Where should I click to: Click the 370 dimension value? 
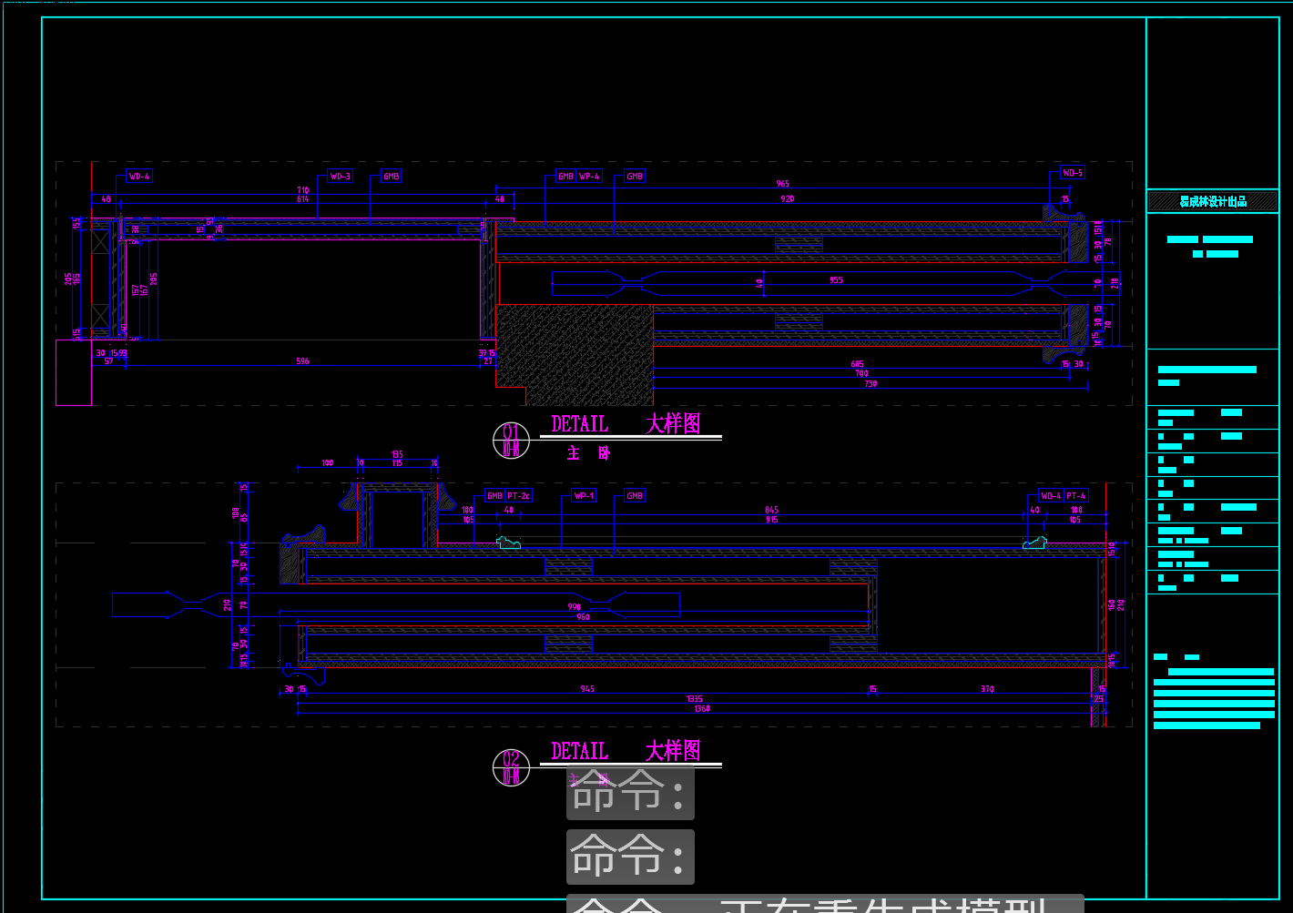pyautogui.click(x=987, y=689)
